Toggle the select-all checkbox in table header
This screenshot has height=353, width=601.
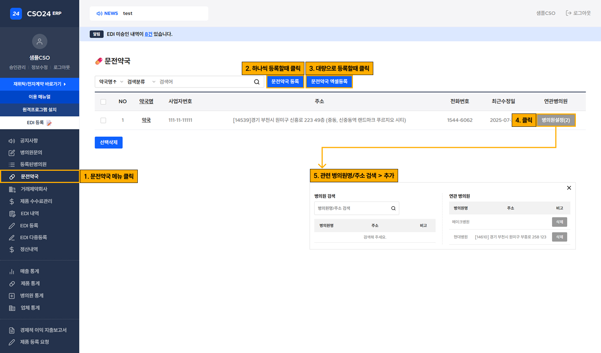coord(103,102)
